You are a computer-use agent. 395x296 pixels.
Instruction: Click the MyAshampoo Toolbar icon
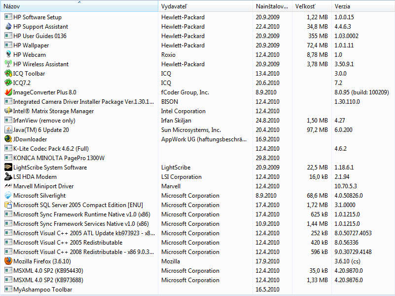[8, 289]
